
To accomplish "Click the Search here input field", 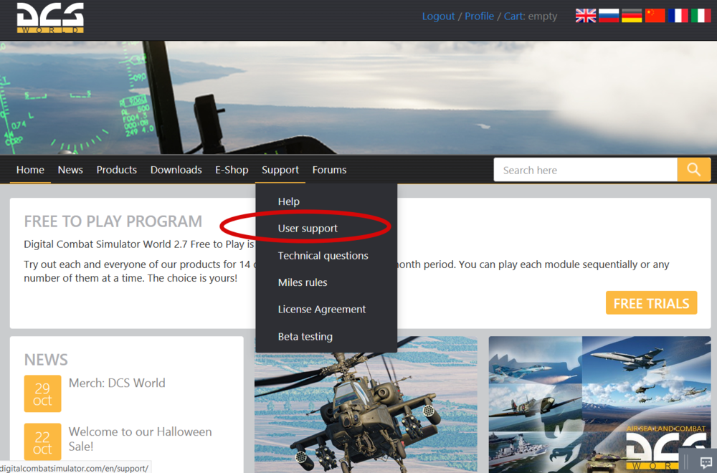I will (585, 170).
